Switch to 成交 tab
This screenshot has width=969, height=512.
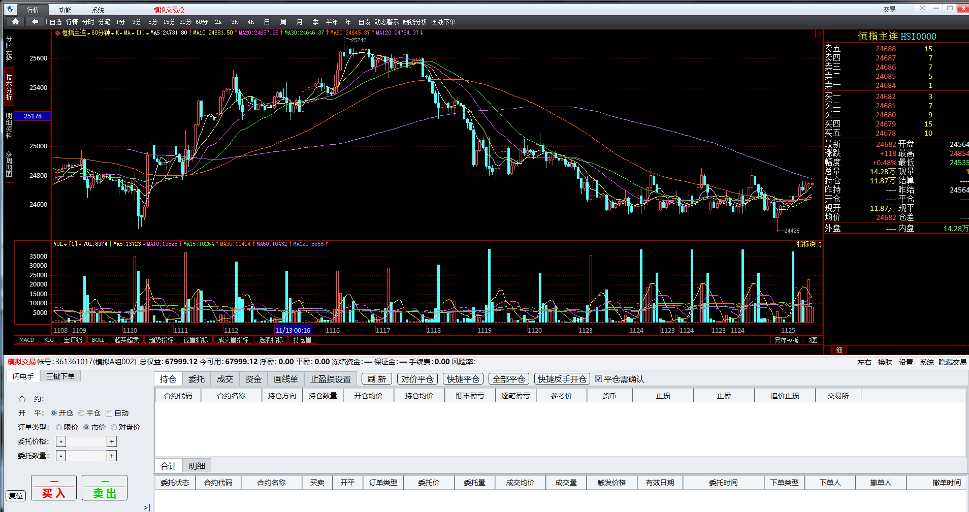click(225, 379)
